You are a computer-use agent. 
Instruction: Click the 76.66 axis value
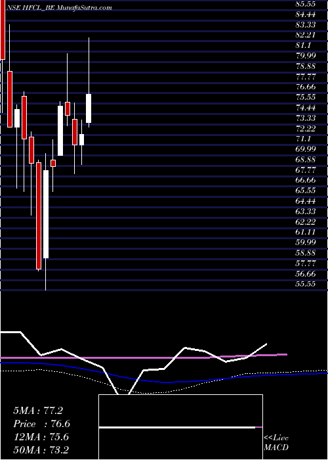[306, 87]
